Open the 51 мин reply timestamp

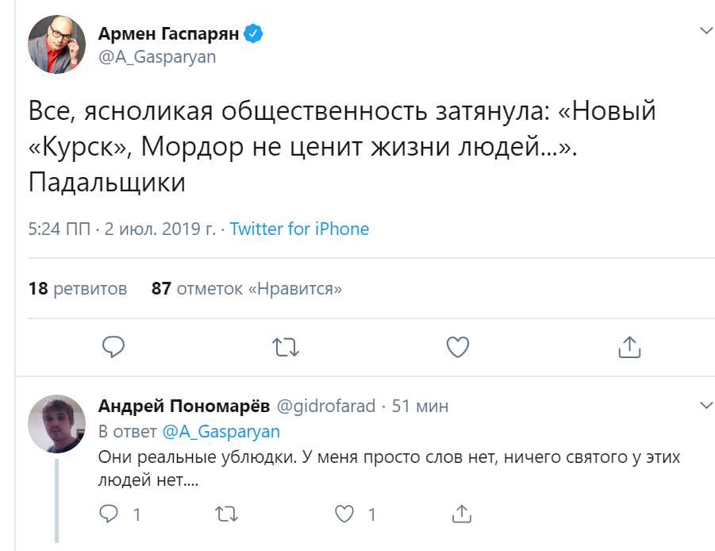(x=421, y=406)
